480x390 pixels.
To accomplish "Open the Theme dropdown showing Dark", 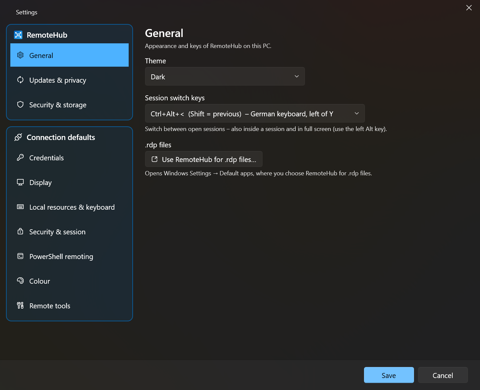I will click(225, 77).
